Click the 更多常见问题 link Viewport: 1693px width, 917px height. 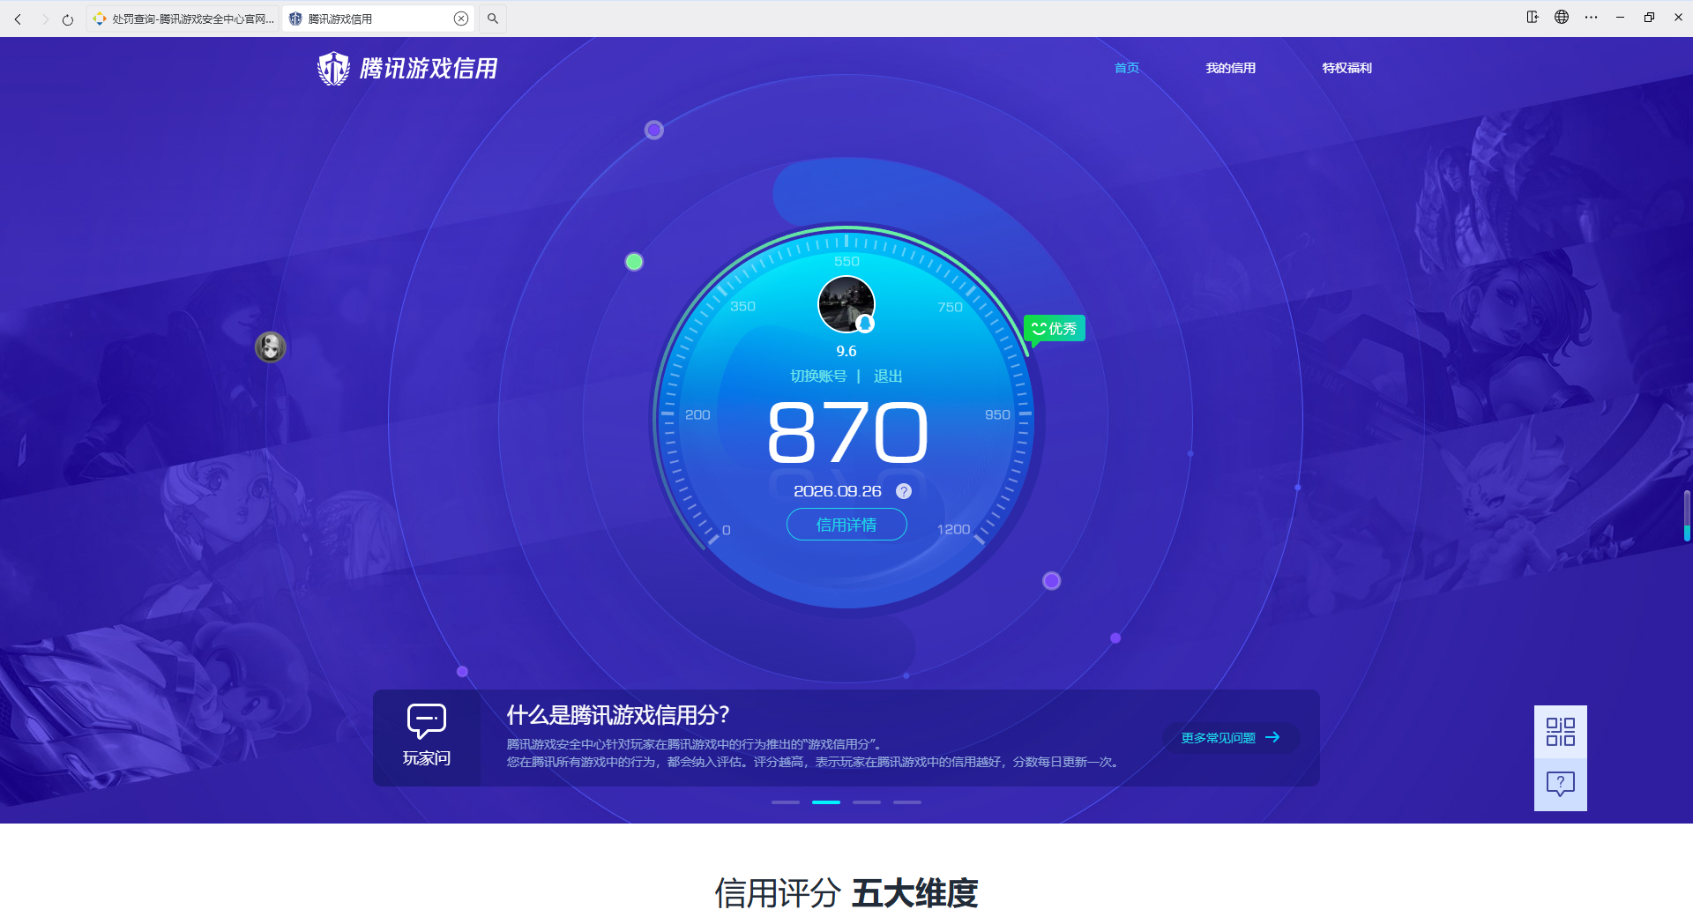pyautogui.click(x=1231, y=738)
